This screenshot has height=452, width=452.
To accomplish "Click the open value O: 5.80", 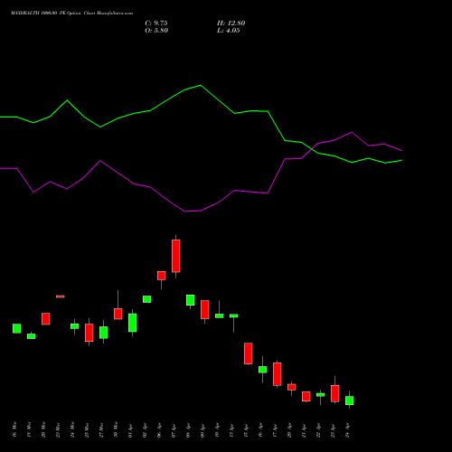I will coord(156,31).
